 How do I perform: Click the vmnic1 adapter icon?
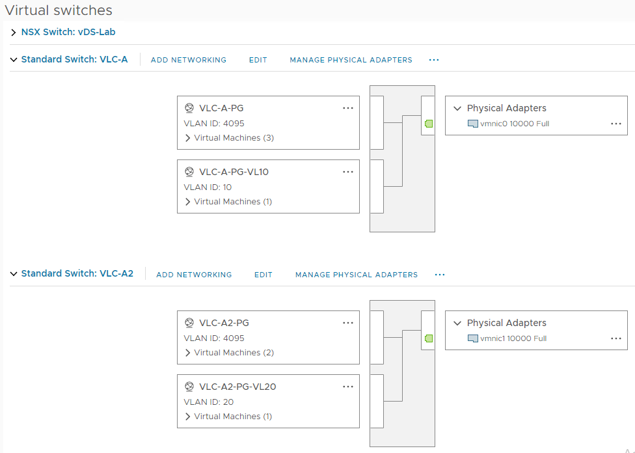tap(473, 338)
